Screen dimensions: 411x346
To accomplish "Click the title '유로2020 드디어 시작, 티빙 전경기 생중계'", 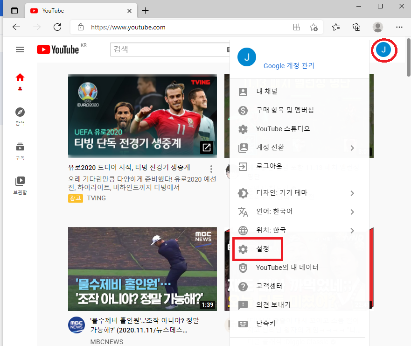I will pyautogui.click(x=129, y=167).
